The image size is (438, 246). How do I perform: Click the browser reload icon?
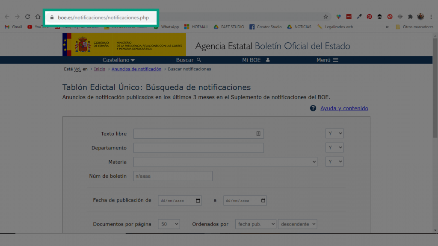coord(27,17)
